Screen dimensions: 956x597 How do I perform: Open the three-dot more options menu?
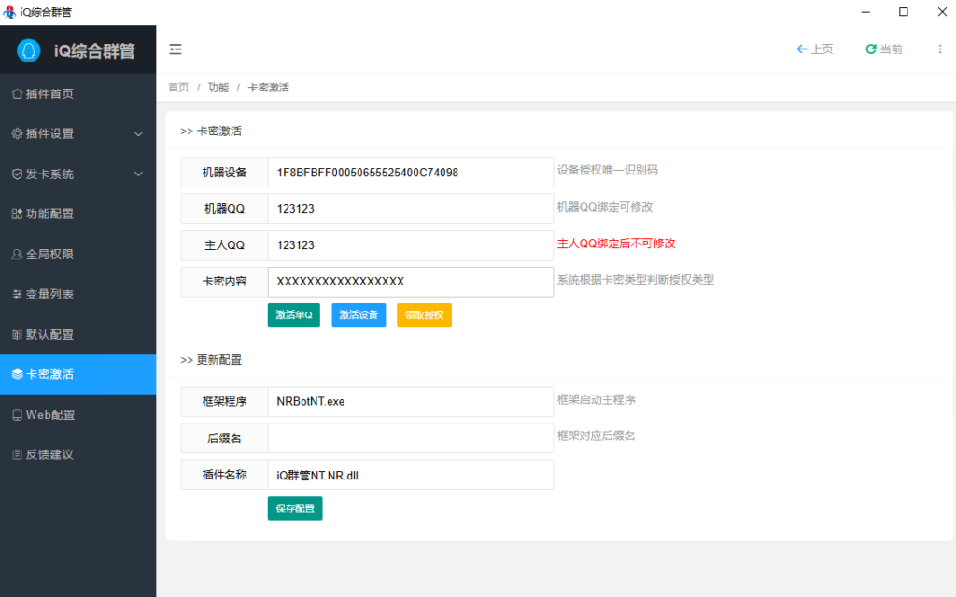coord(939,49)
